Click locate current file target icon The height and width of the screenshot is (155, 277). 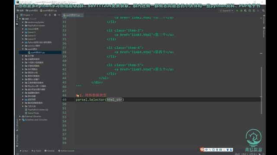click(45, 15)
